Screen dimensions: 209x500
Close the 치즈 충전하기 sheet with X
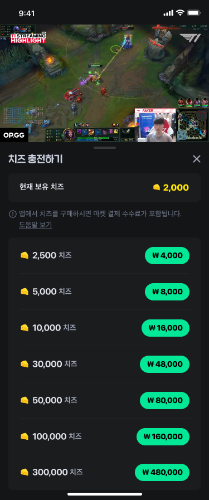click(x=197, y=159)
